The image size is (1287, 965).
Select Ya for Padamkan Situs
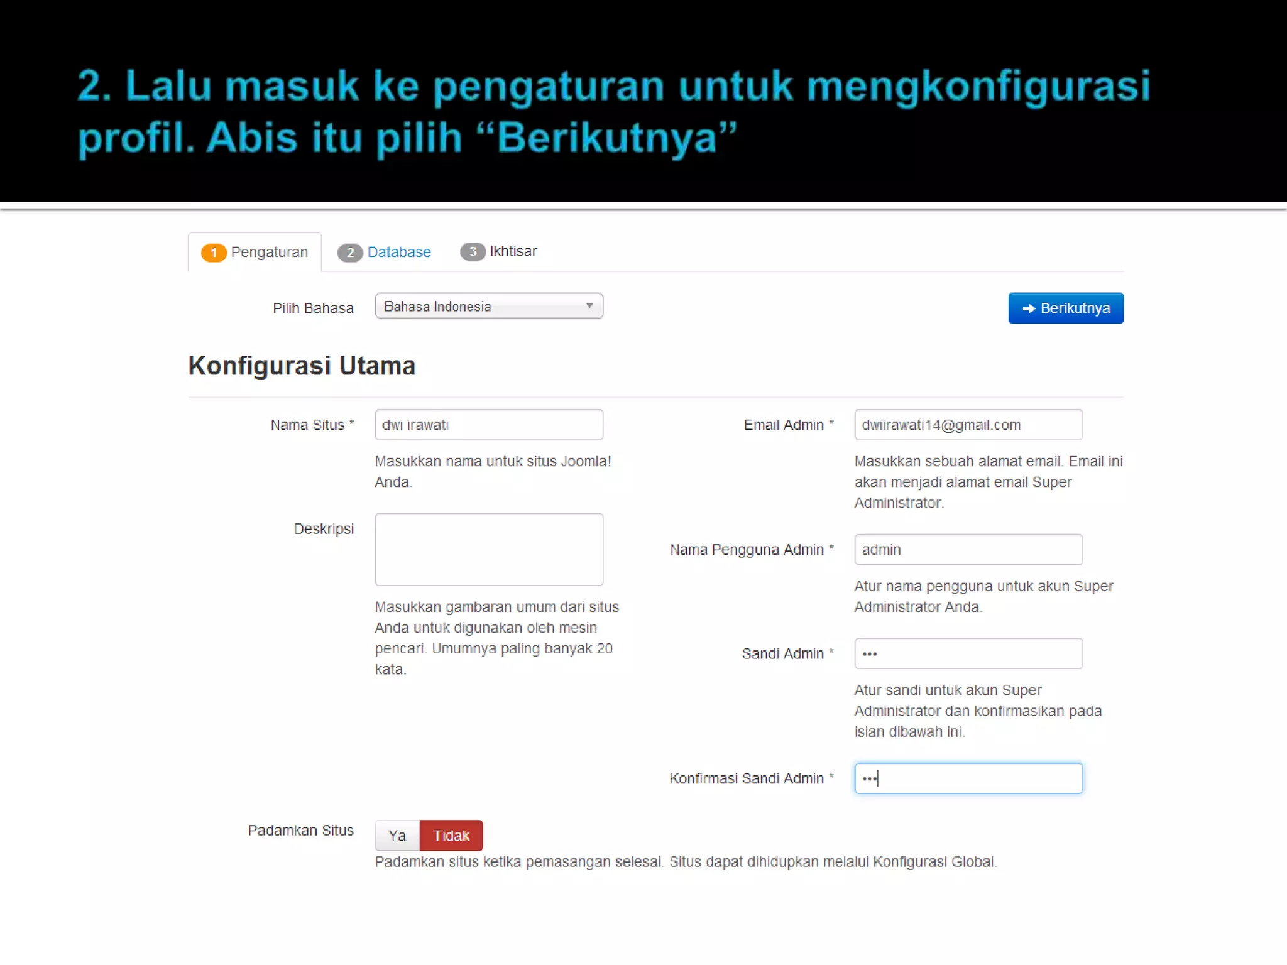coord(397,836)
